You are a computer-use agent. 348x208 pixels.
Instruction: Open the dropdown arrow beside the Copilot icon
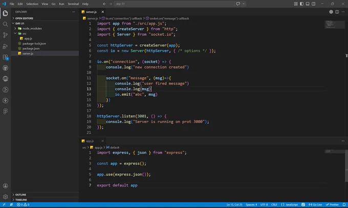[x=244, y=4]
